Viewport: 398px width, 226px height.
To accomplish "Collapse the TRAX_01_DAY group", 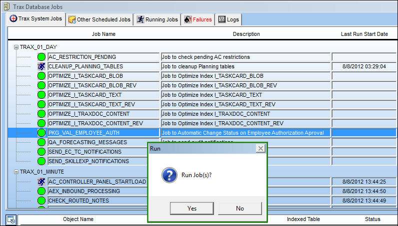I will pyautogui.click(x=16, y=47).
